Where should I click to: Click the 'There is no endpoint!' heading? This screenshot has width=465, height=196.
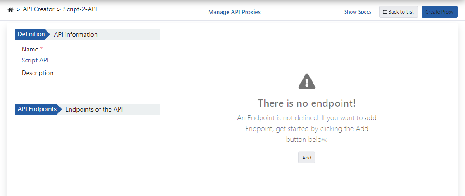click(x=307, y=103)
